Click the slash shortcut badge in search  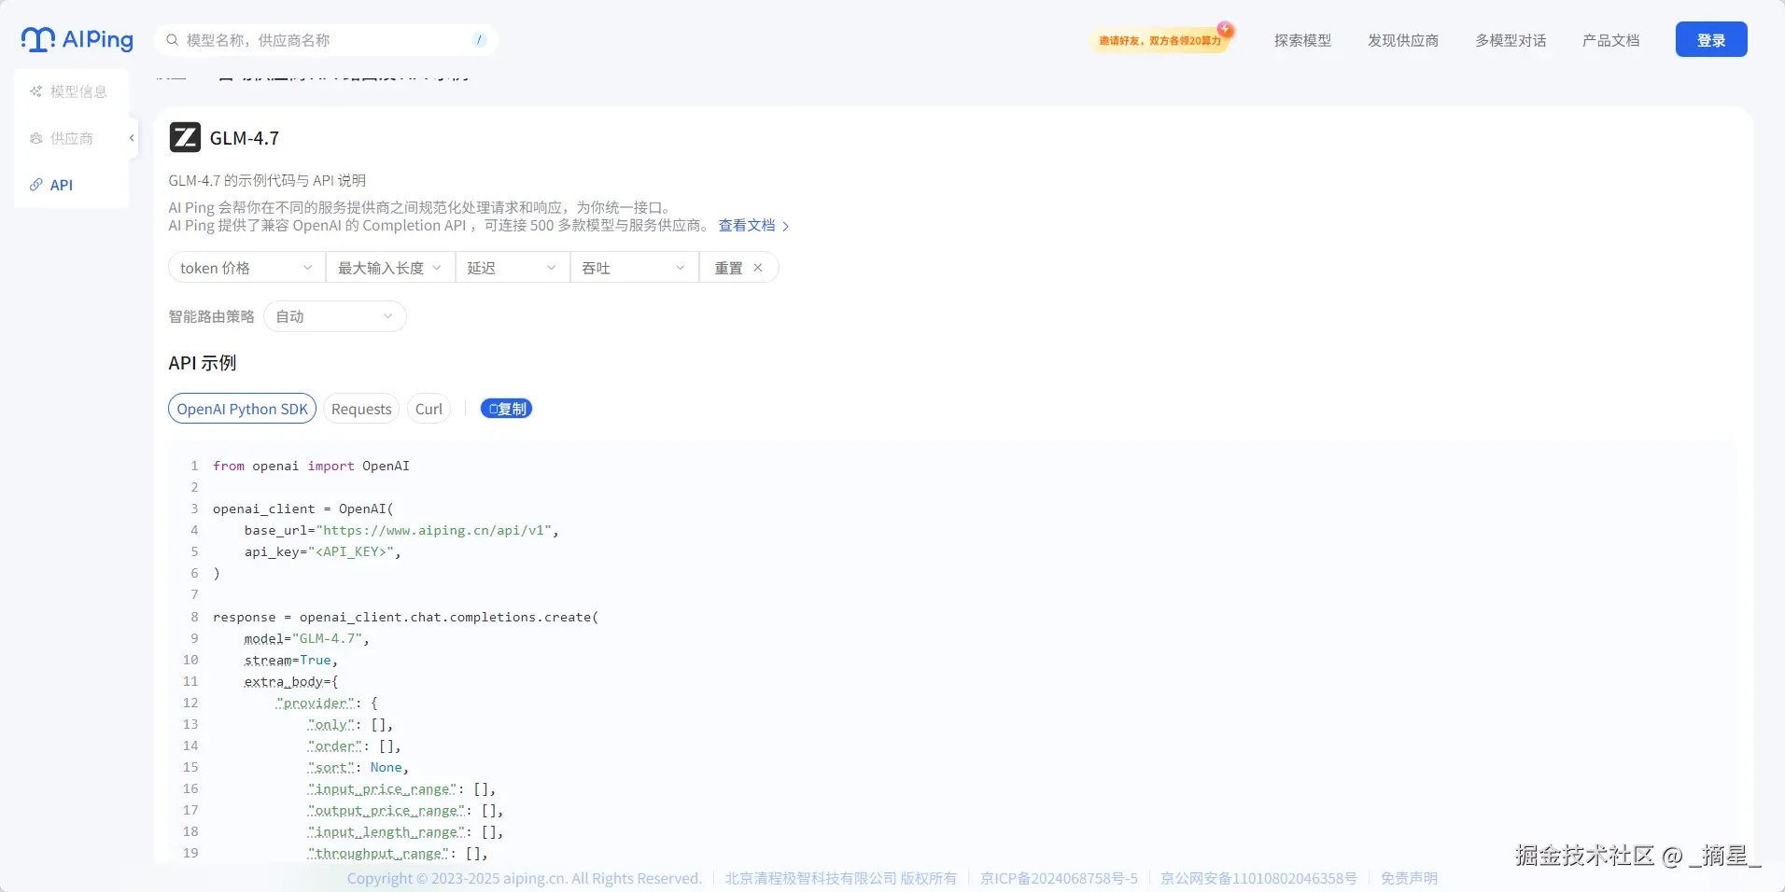click(479, 40)
